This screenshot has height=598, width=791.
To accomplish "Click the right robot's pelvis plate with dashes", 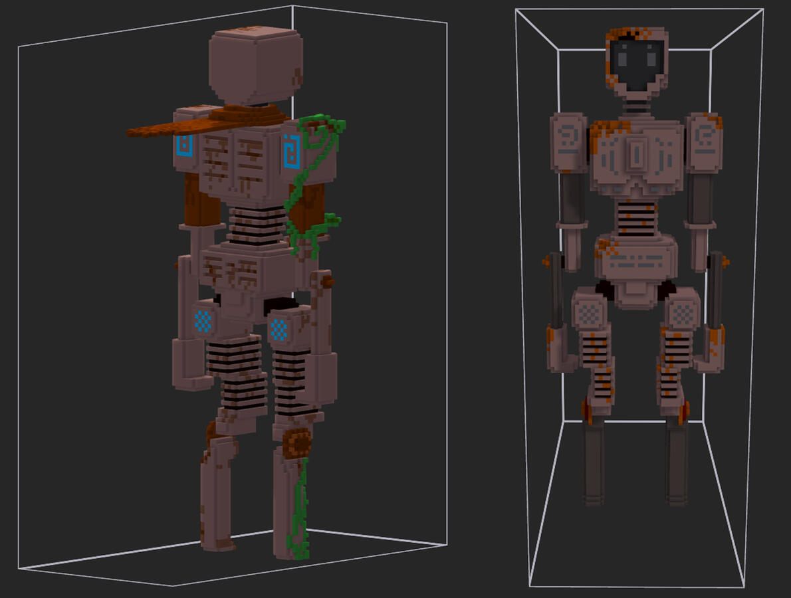I will [x=636, y=260].
